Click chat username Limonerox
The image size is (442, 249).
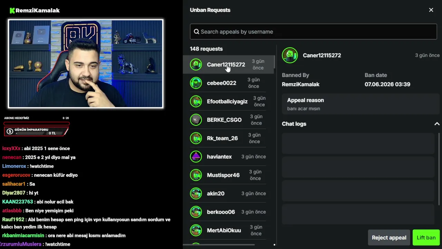pos(14,166)
